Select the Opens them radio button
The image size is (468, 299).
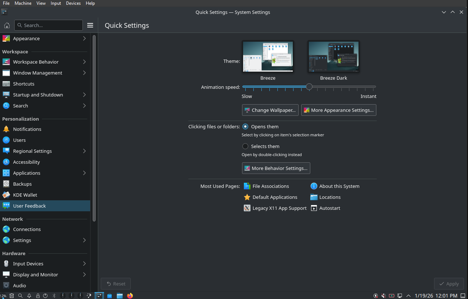[x=245, y=126]
